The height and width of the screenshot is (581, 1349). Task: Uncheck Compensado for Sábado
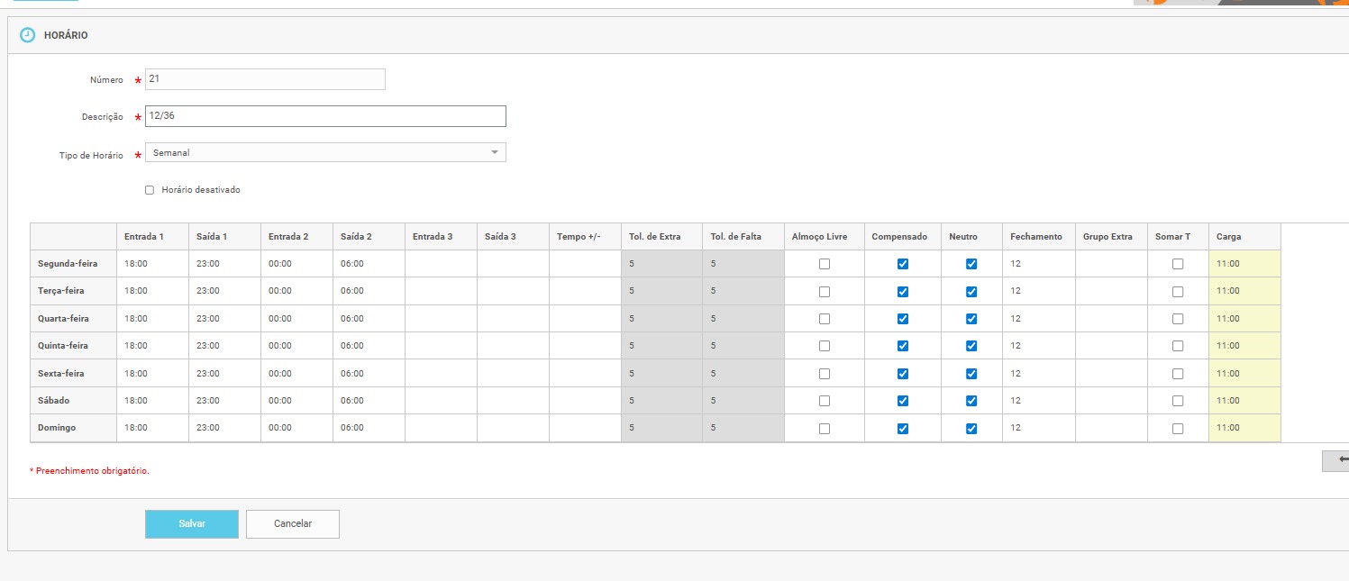[x=903, y=401]
